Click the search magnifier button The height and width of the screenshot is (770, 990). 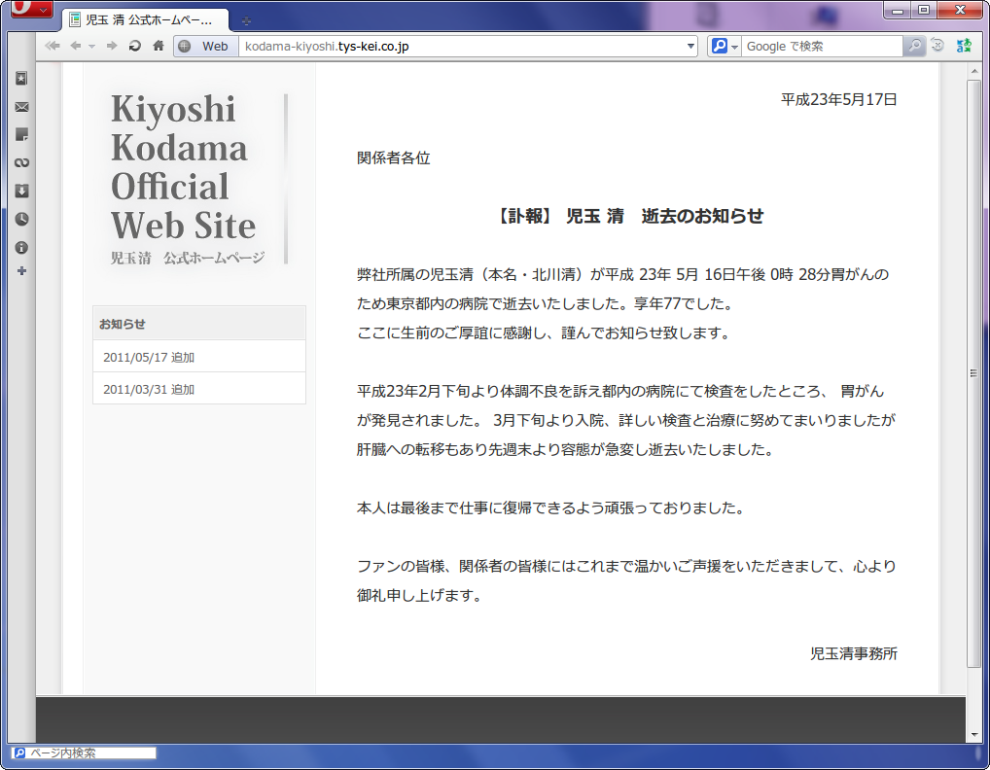tap(914, 46)
